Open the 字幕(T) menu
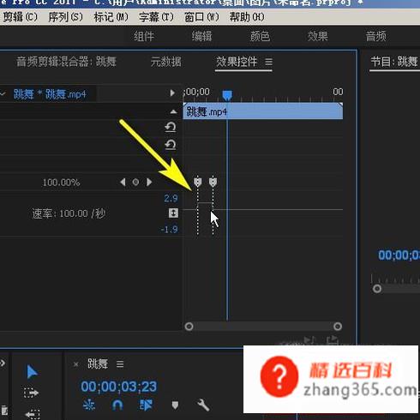Viewport: 420px width, 420px height. coord(156,17)
